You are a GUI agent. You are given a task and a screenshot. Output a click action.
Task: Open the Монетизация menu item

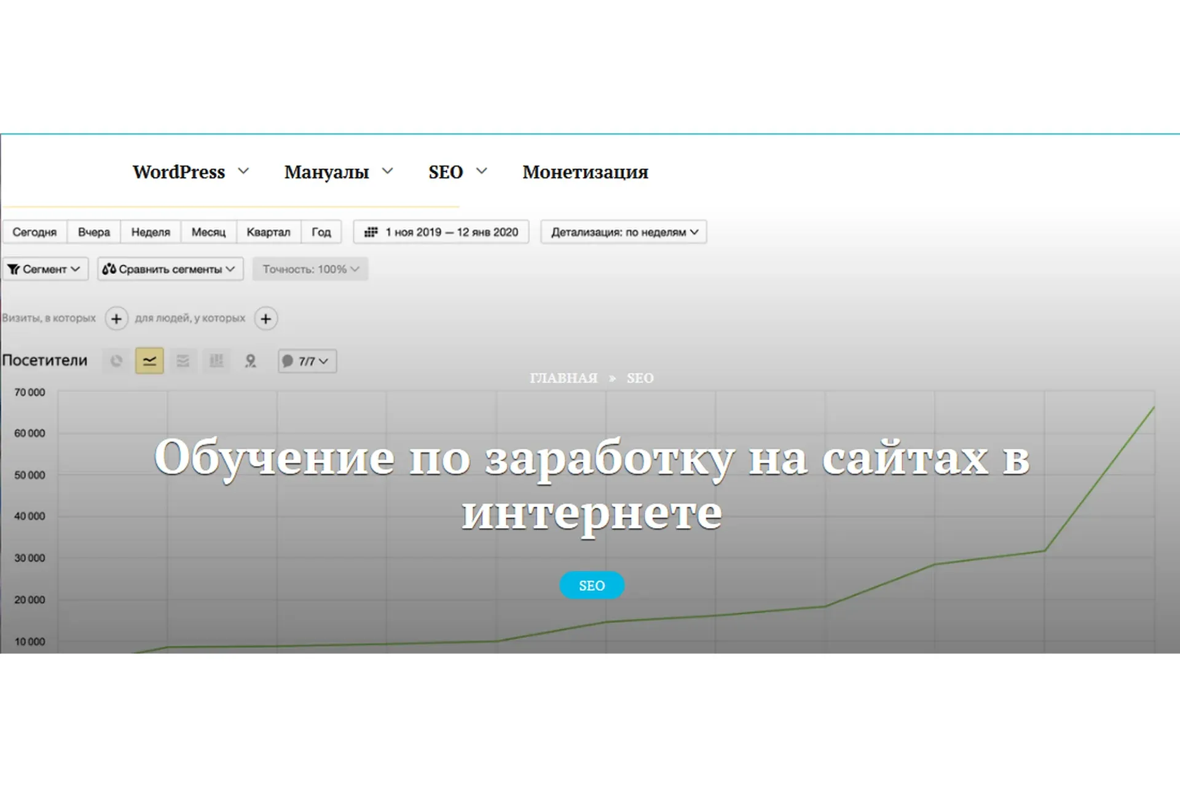pos(585,172)
